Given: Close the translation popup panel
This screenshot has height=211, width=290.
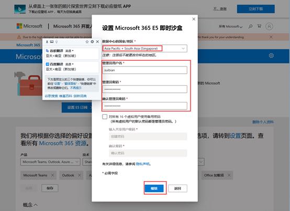Looking at the screenshot, I should 97,42.
